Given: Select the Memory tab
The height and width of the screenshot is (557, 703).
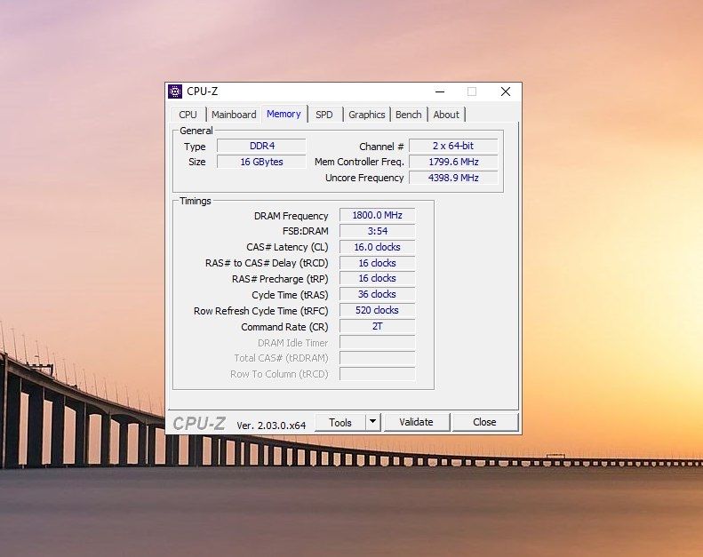Looking at the screenshot, I should pyautogui.click(x=284, y=114).
